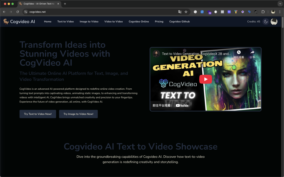Expand the tab search chevron dropdown
This screenshot has height=177, width=284.
[280, 4]
